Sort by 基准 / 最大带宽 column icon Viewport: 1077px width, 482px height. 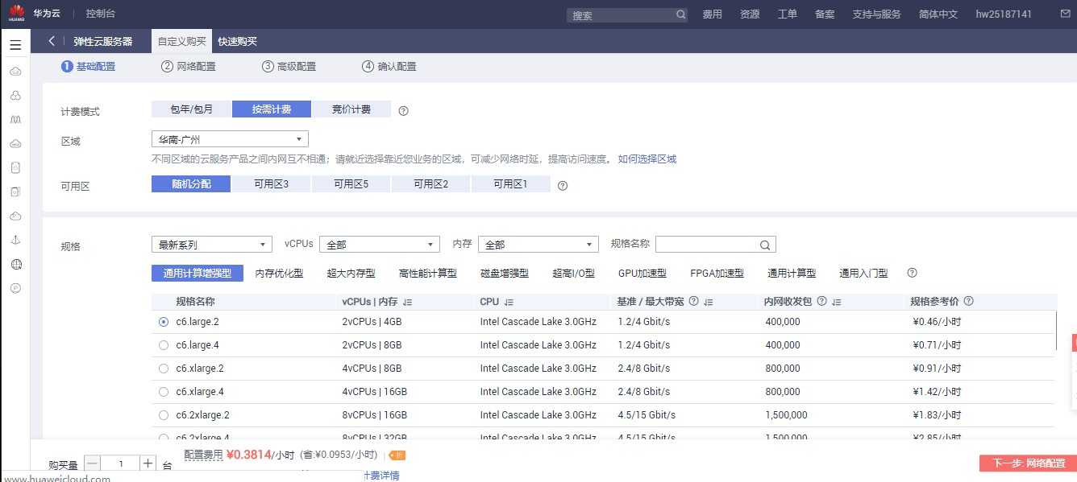pos(708,303)
